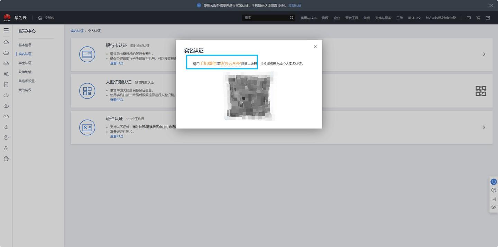Close the 实名认证 dialog
The image size is (498, 247).
(x=315, y=47)
